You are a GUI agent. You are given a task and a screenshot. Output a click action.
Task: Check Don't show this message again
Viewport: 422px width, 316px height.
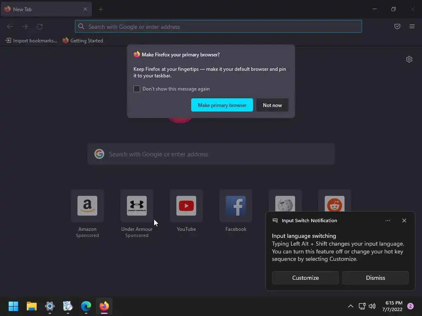point(137,89)
